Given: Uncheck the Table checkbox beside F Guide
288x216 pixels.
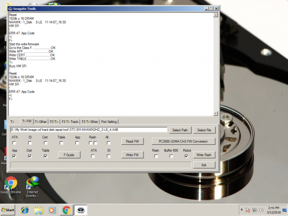Looking at the screenshot, I should coord(46,156).
